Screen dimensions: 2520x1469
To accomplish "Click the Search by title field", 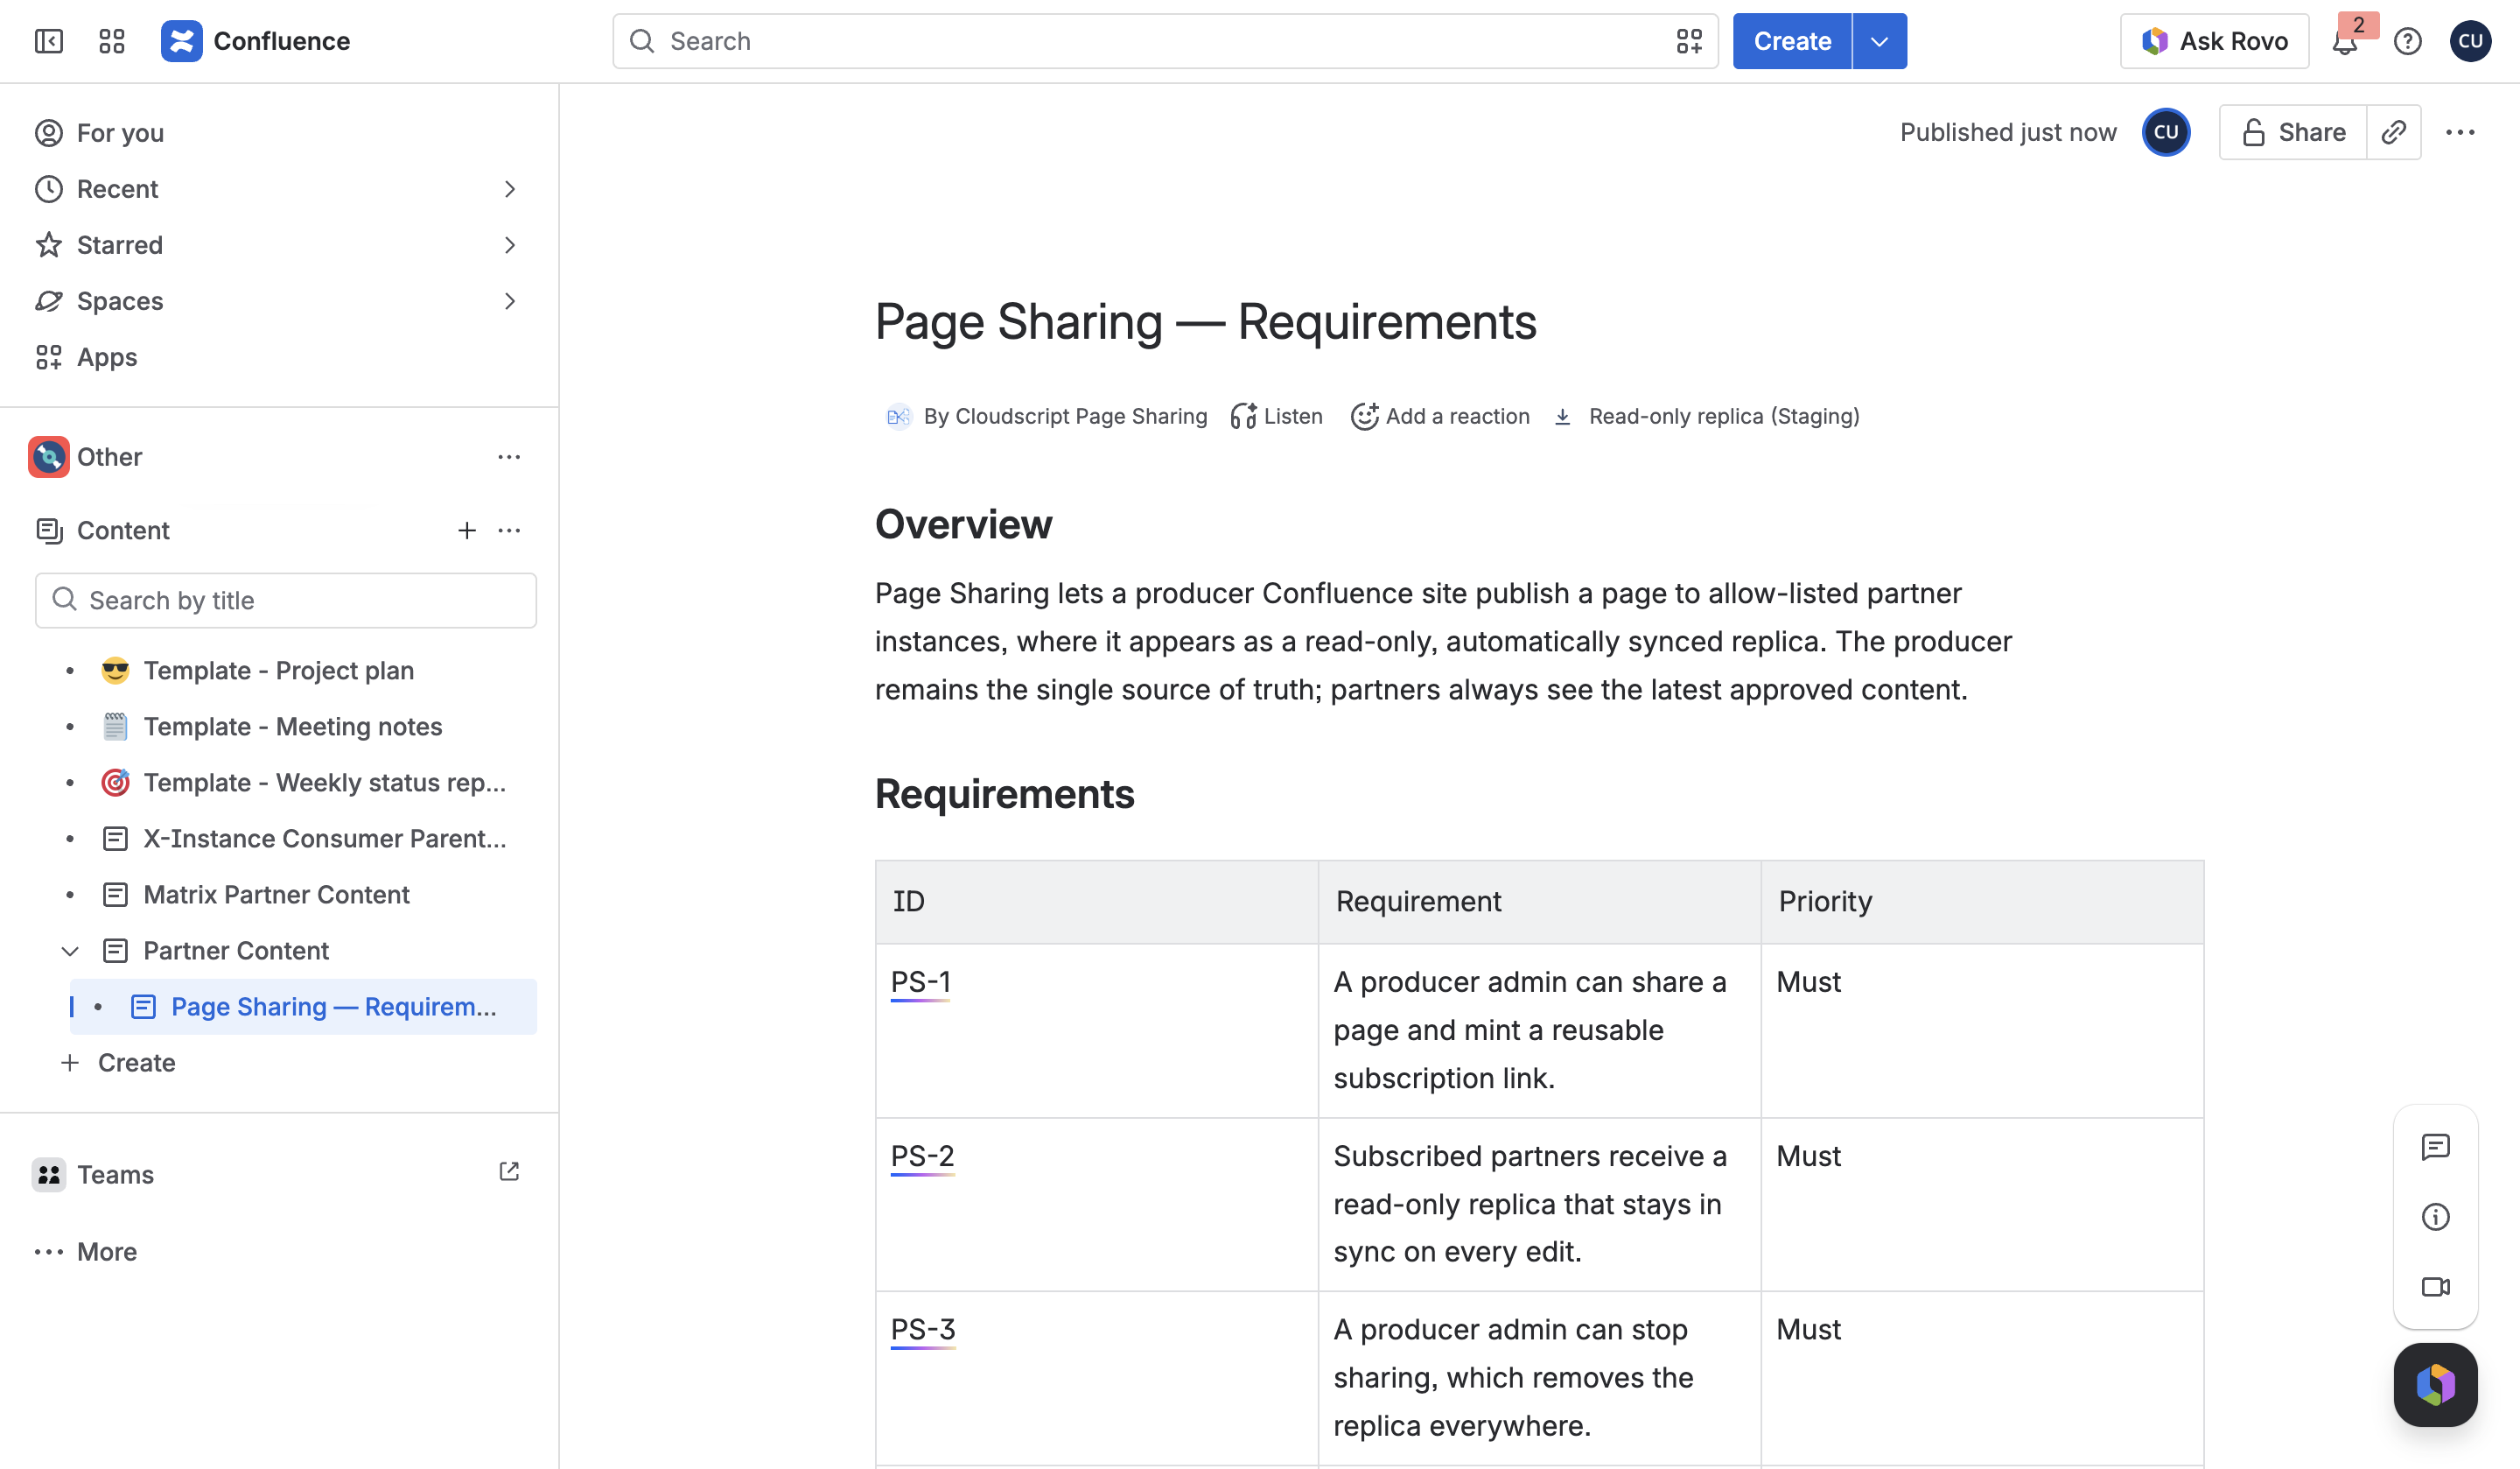I will click(286, 601).
